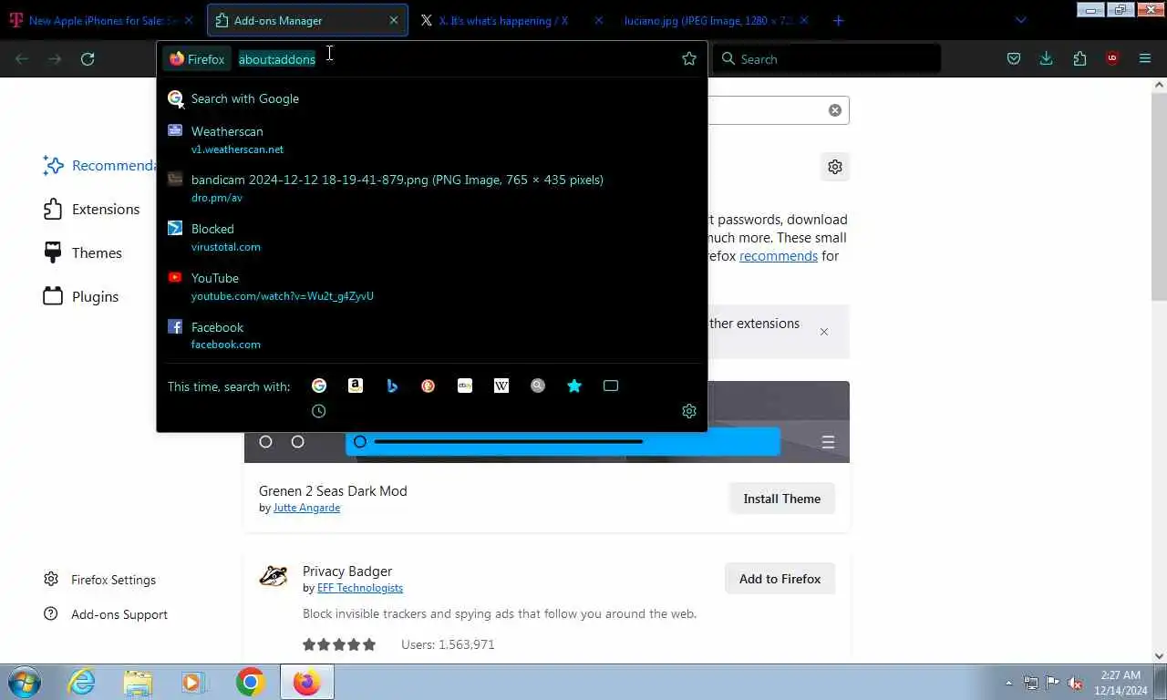
Task: Choose Blocked virustotal.com suggestion
Action: [x=432, y=237]
